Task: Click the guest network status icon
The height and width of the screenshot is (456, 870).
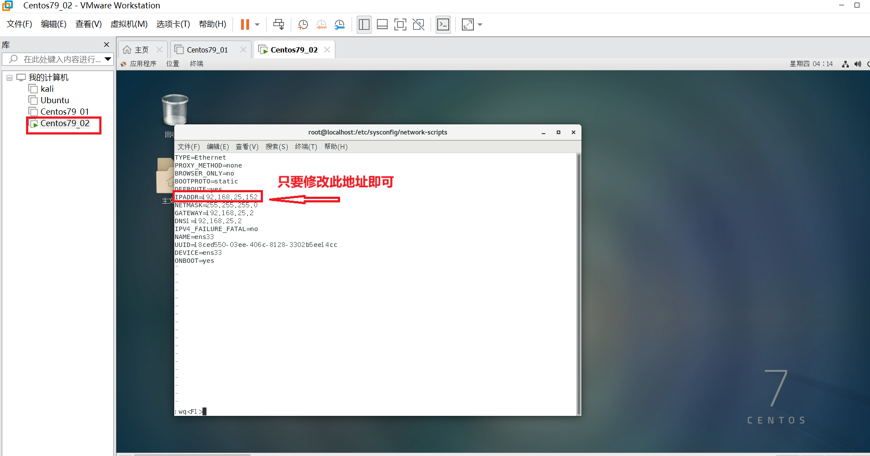Action: (x=845, y=64)
